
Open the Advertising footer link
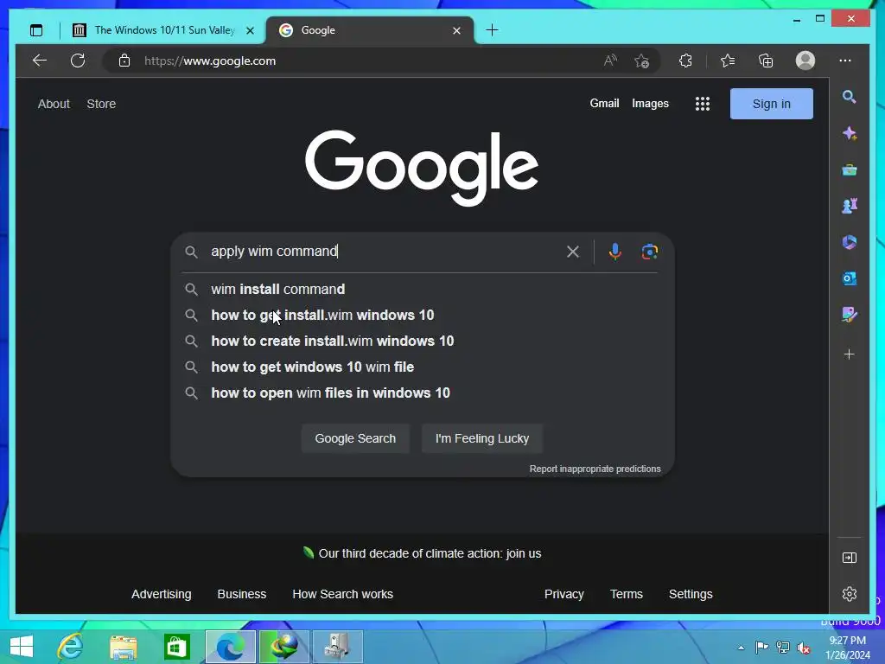pos(162,594)
